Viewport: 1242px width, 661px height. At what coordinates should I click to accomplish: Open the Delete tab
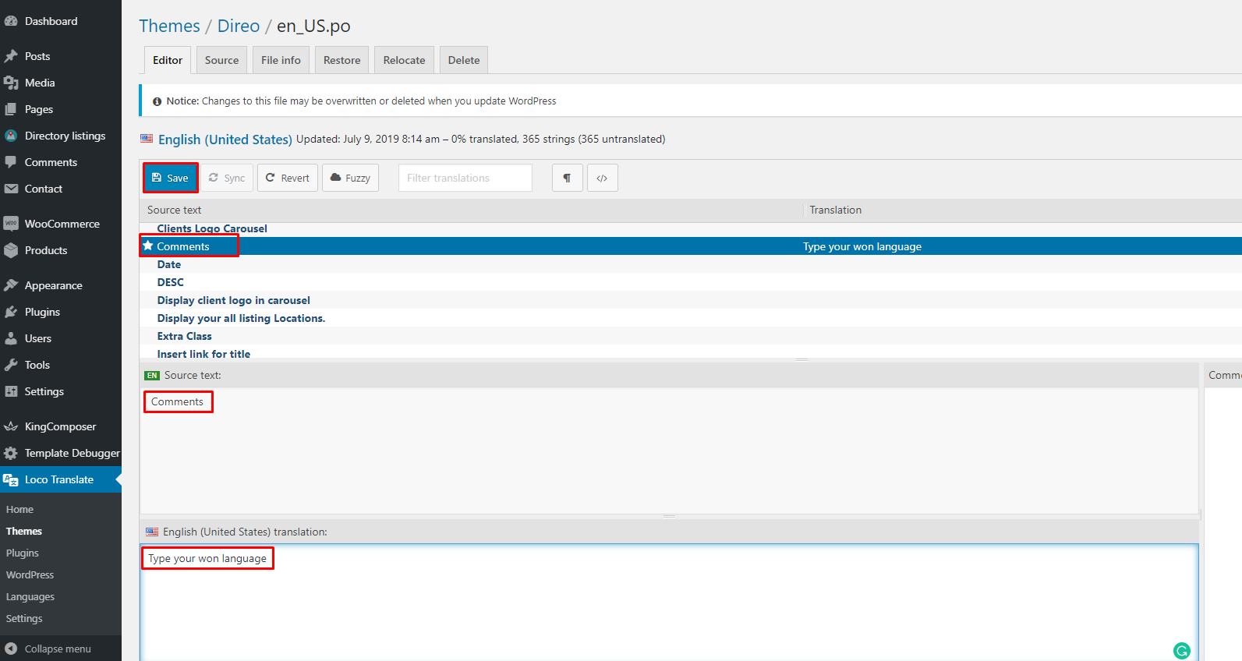[464, 60]
